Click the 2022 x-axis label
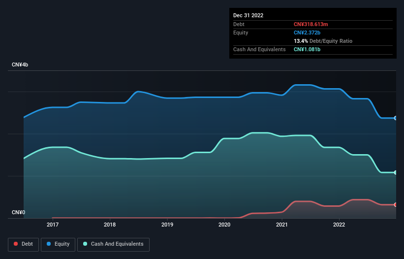404x259 pixels. [x=339, y=225]
